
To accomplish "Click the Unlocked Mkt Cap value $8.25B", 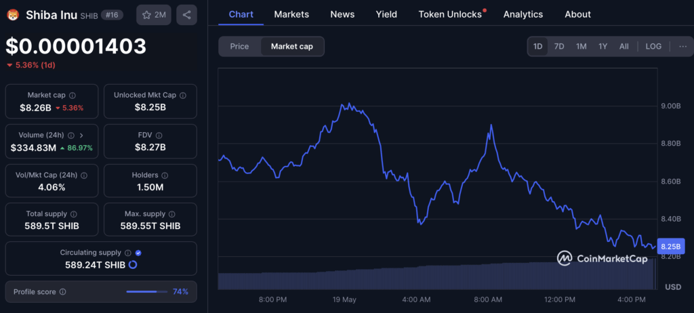I will (x=150, y=108).
